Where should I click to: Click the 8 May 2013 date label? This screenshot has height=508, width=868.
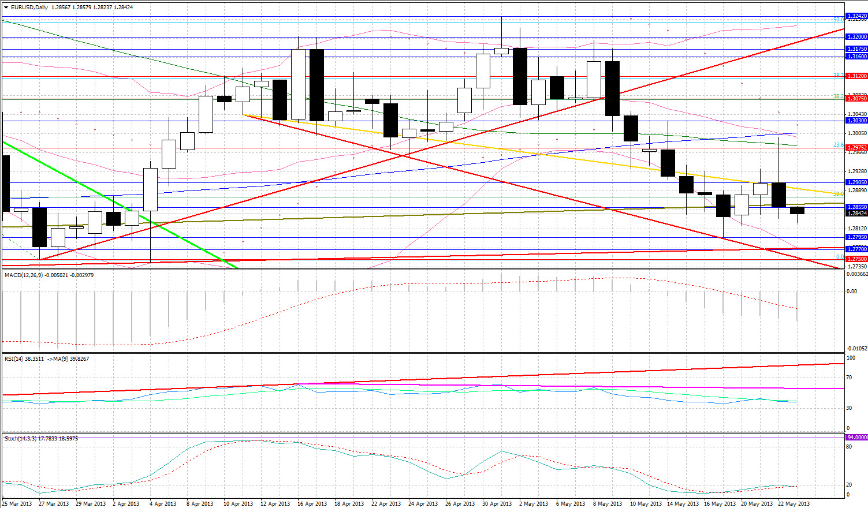607,503
